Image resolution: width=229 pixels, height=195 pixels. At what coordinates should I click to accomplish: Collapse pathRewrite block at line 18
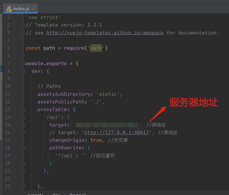[23, 148]
